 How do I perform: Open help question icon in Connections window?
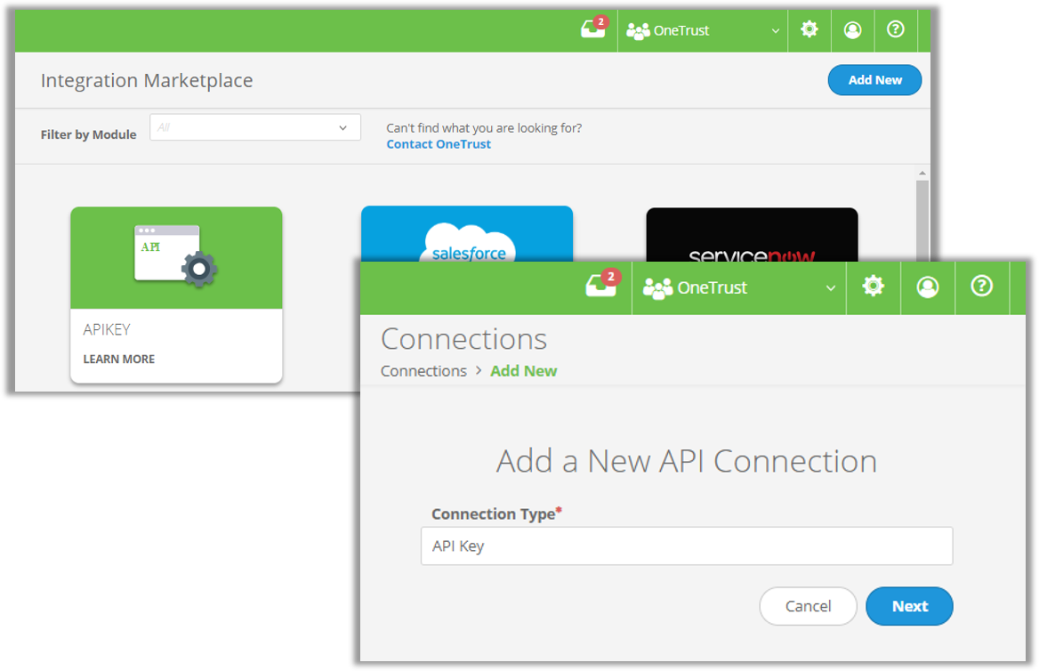click(x=981, y=287)
